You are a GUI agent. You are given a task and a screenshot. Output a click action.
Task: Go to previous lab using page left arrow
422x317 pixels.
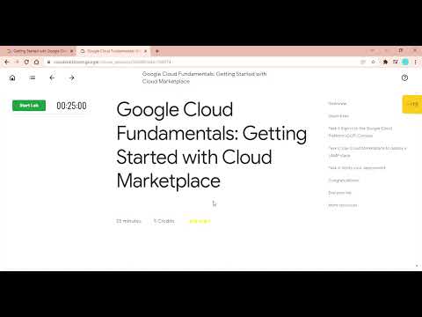coord(52,77)
